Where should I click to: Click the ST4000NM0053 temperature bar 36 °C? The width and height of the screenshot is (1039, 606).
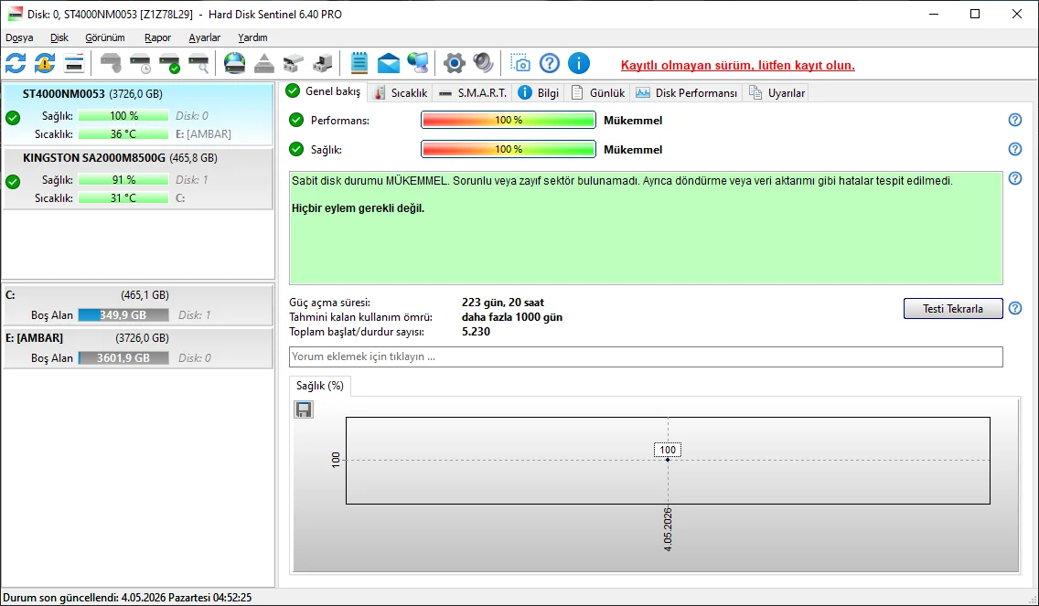(x=123, y=133)
